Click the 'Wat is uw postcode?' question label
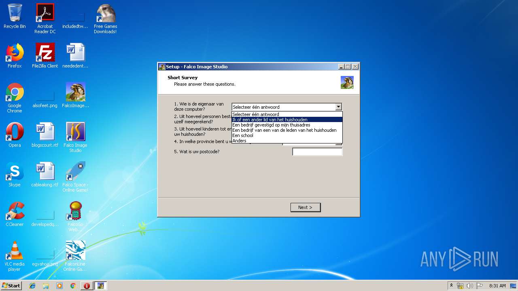The width and height of the screenshot is (518, 291). click(197, 152)
